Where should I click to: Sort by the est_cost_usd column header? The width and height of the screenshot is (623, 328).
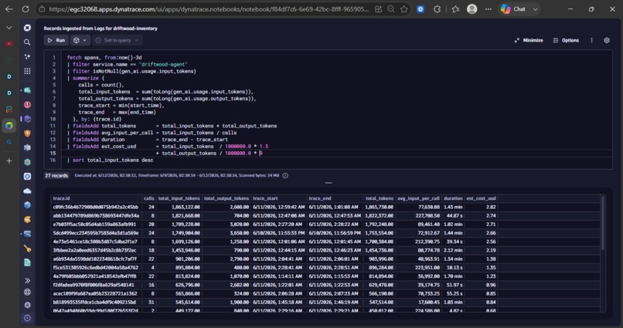(481, 198)
